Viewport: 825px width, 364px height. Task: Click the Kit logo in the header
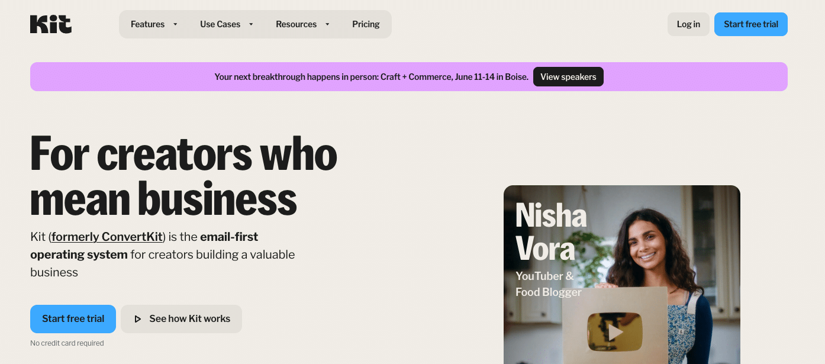(x=51, y=24)
